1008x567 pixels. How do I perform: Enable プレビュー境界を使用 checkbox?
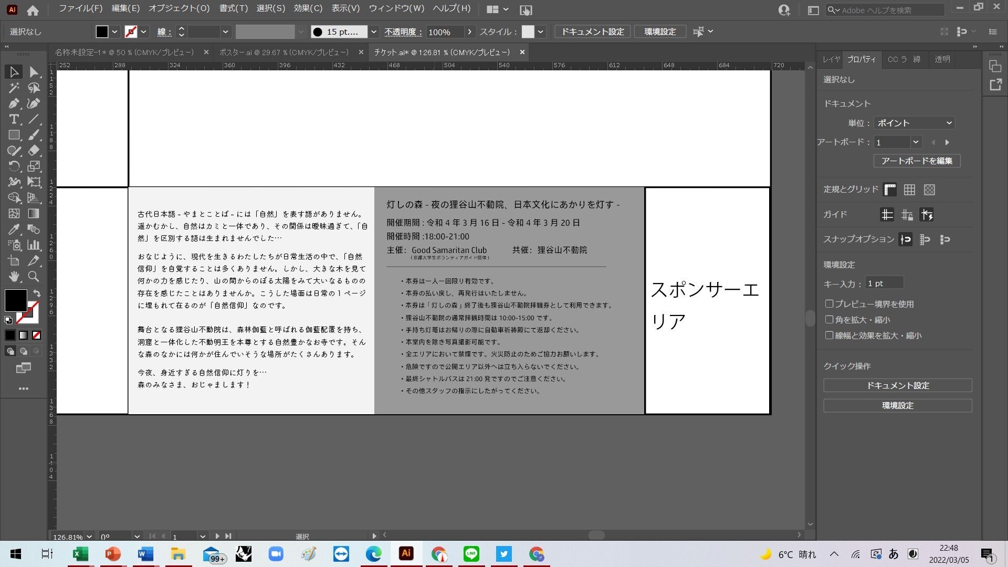pyautogui.click(x=829, y=304)
